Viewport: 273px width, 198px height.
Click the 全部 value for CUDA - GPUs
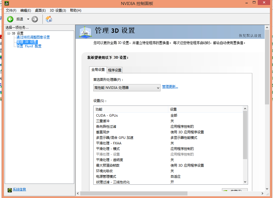[174, 116]
